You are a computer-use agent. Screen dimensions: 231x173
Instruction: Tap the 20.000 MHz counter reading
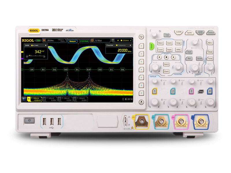pos(124,50)
